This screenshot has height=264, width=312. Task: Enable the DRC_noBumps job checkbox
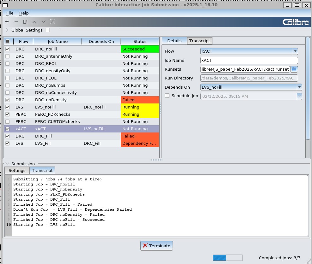click(x=8, y=85)
